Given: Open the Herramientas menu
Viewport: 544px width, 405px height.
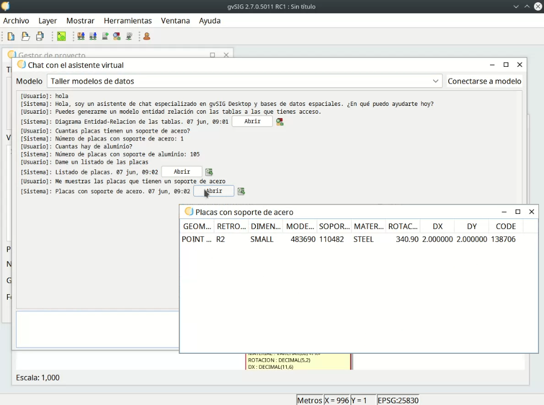Looking at the screenshot, I should (128, 21).
